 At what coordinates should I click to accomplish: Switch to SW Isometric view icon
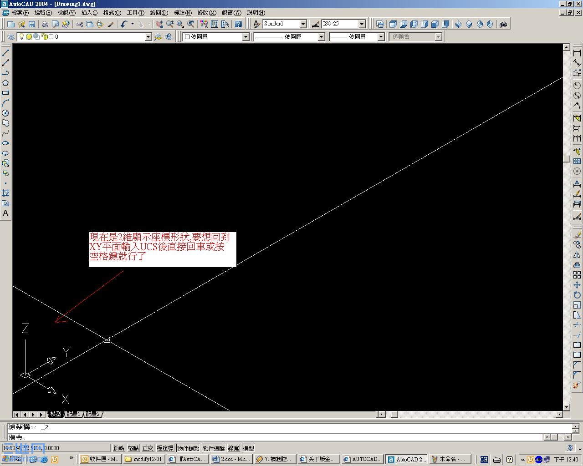point(459,24)
